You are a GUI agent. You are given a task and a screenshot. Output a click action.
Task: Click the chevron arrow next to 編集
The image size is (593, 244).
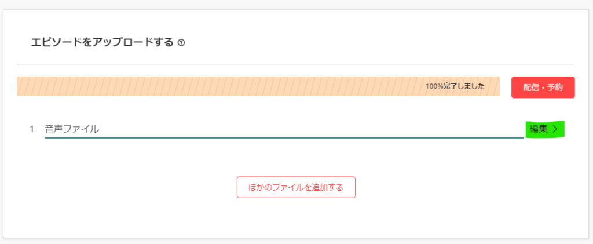coord(555,129)
